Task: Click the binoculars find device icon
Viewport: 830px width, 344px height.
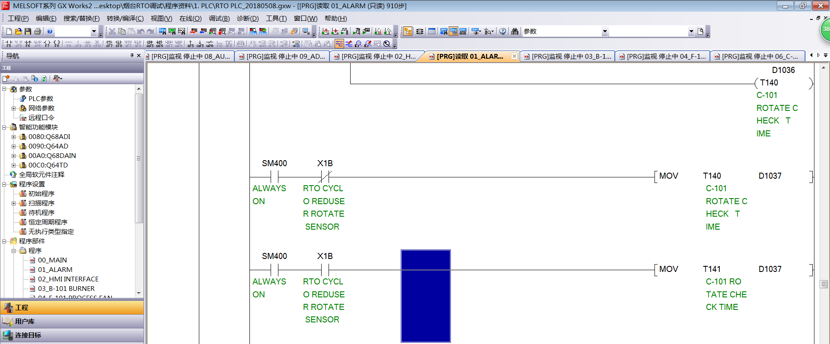Action: coord(514,32)
